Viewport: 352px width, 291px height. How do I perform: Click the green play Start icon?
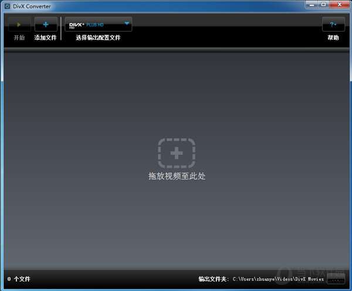(x=19, y=24)
